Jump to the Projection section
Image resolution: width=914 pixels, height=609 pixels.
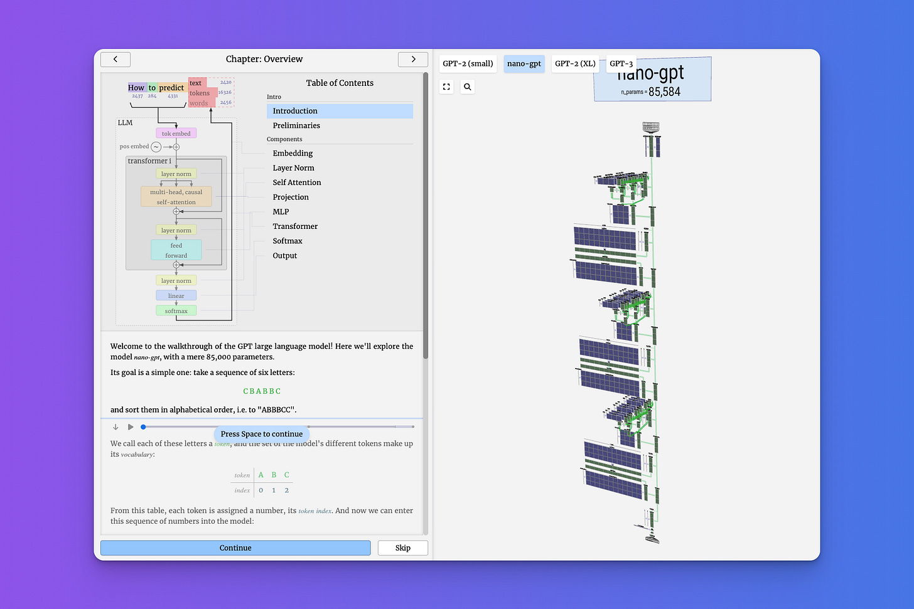tap(340, 197)
